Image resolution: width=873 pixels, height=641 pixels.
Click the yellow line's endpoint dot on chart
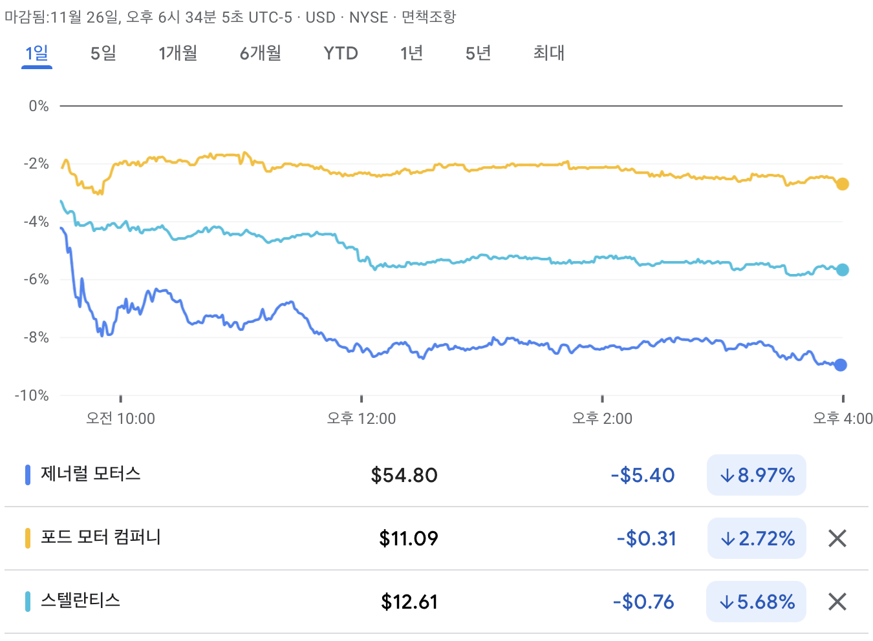[x=842, y=184]
